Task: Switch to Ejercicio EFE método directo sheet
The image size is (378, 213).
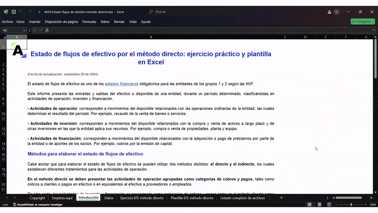Action: pos(142,198)
